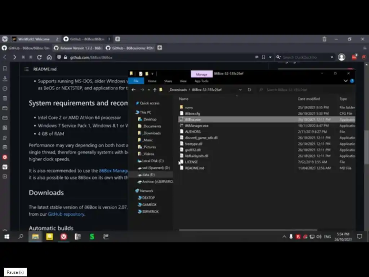
Task: Click the browser address bar URL
Action: tap(91, 57)
